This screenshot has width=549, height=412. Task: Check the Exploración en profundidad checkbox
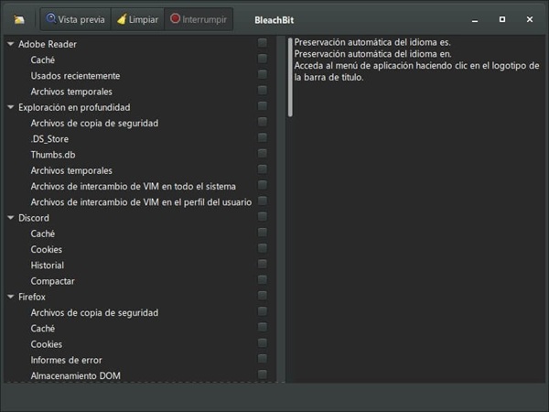pos(263,106)
